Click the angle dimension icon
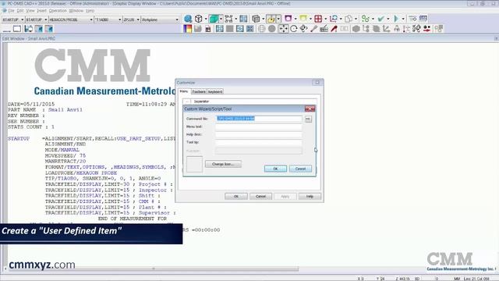 [x=387, y=29]
